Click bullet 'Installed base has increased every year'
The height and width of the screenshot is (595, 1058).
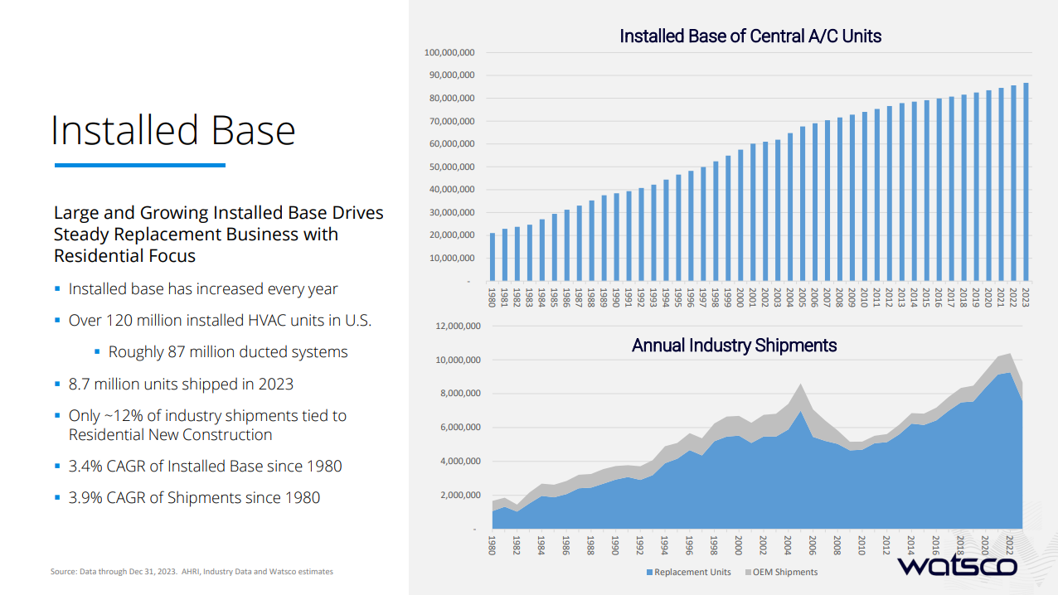click(x=203, y=288)
